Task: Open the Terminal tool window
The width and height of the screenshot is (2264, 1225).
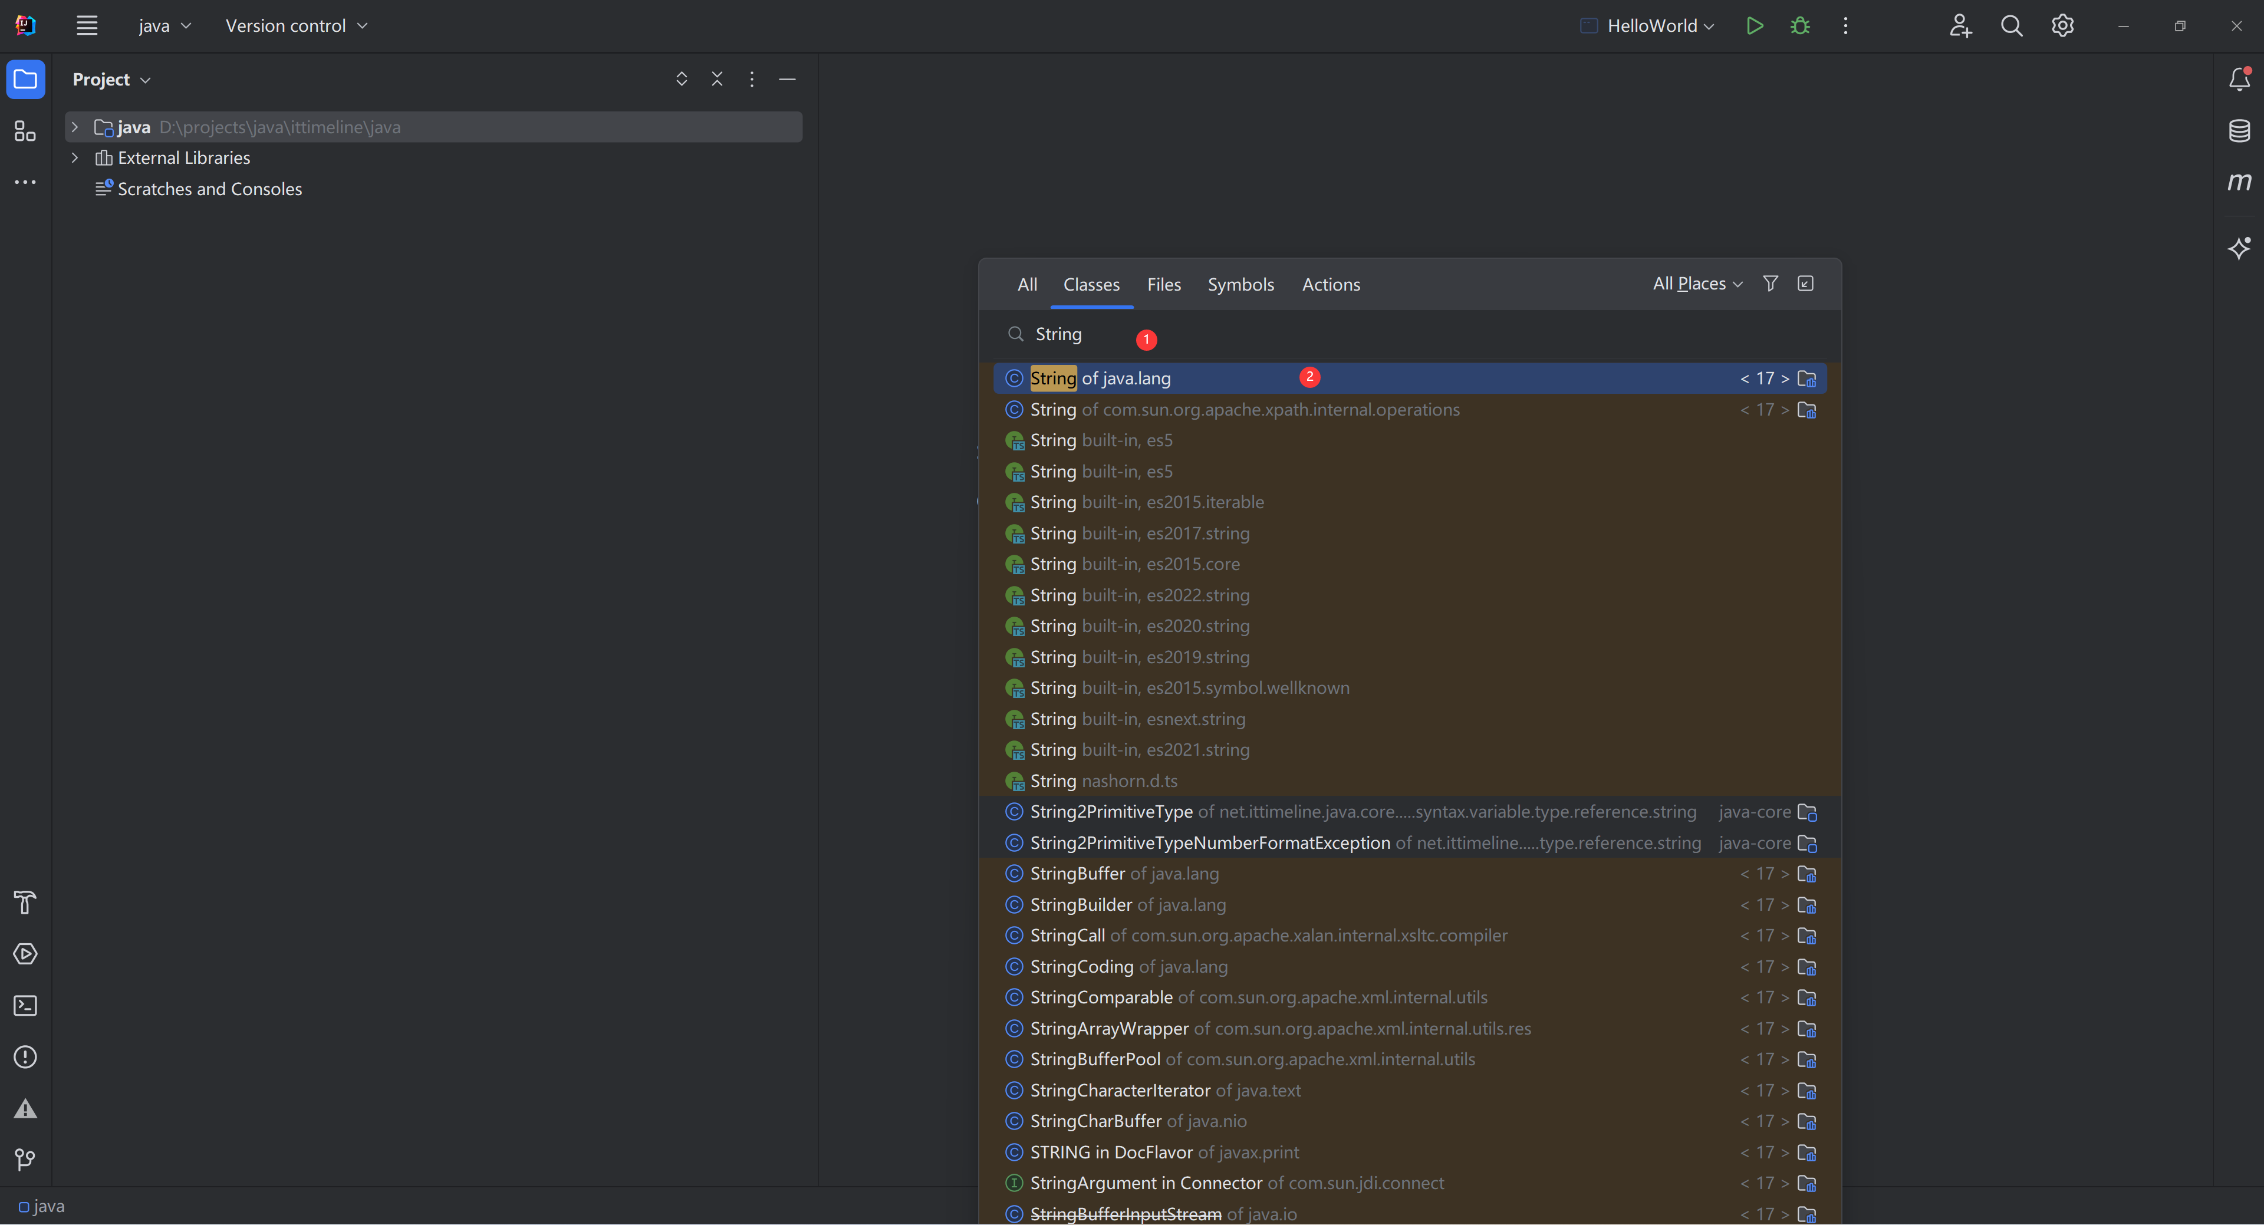Action: click(25, 1005)
